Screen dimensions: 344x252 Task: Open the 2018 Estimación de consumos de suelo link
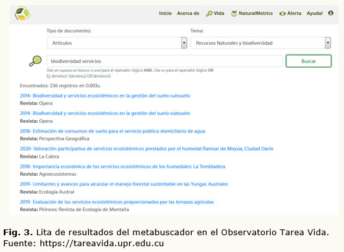coord(112,131)
